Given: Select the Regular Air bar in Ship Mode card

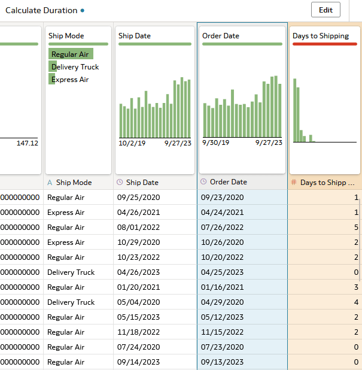Looking at the screenshot, I should click(x=71, y=54).
